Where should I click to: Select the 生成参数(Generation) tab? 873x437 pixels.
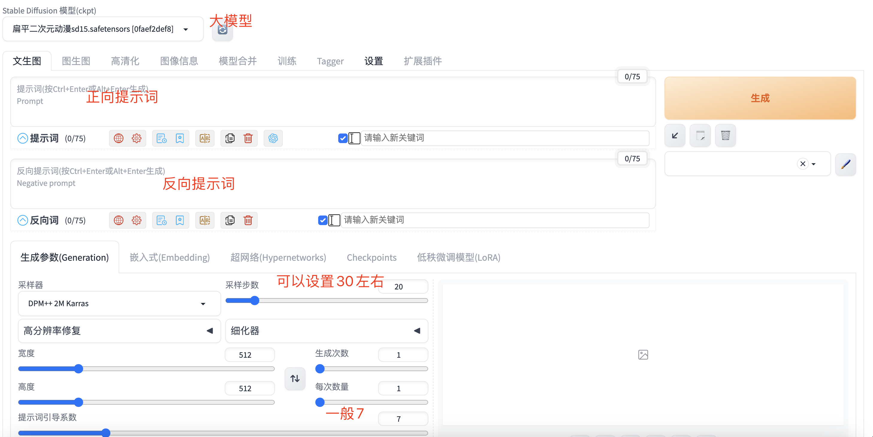tap(65, 257)
